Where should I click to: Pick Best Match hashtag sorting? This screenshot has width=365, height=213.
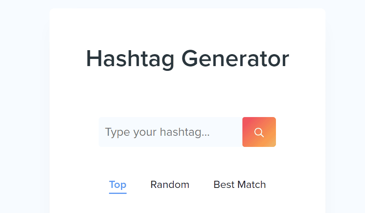[x=240, y=185]
